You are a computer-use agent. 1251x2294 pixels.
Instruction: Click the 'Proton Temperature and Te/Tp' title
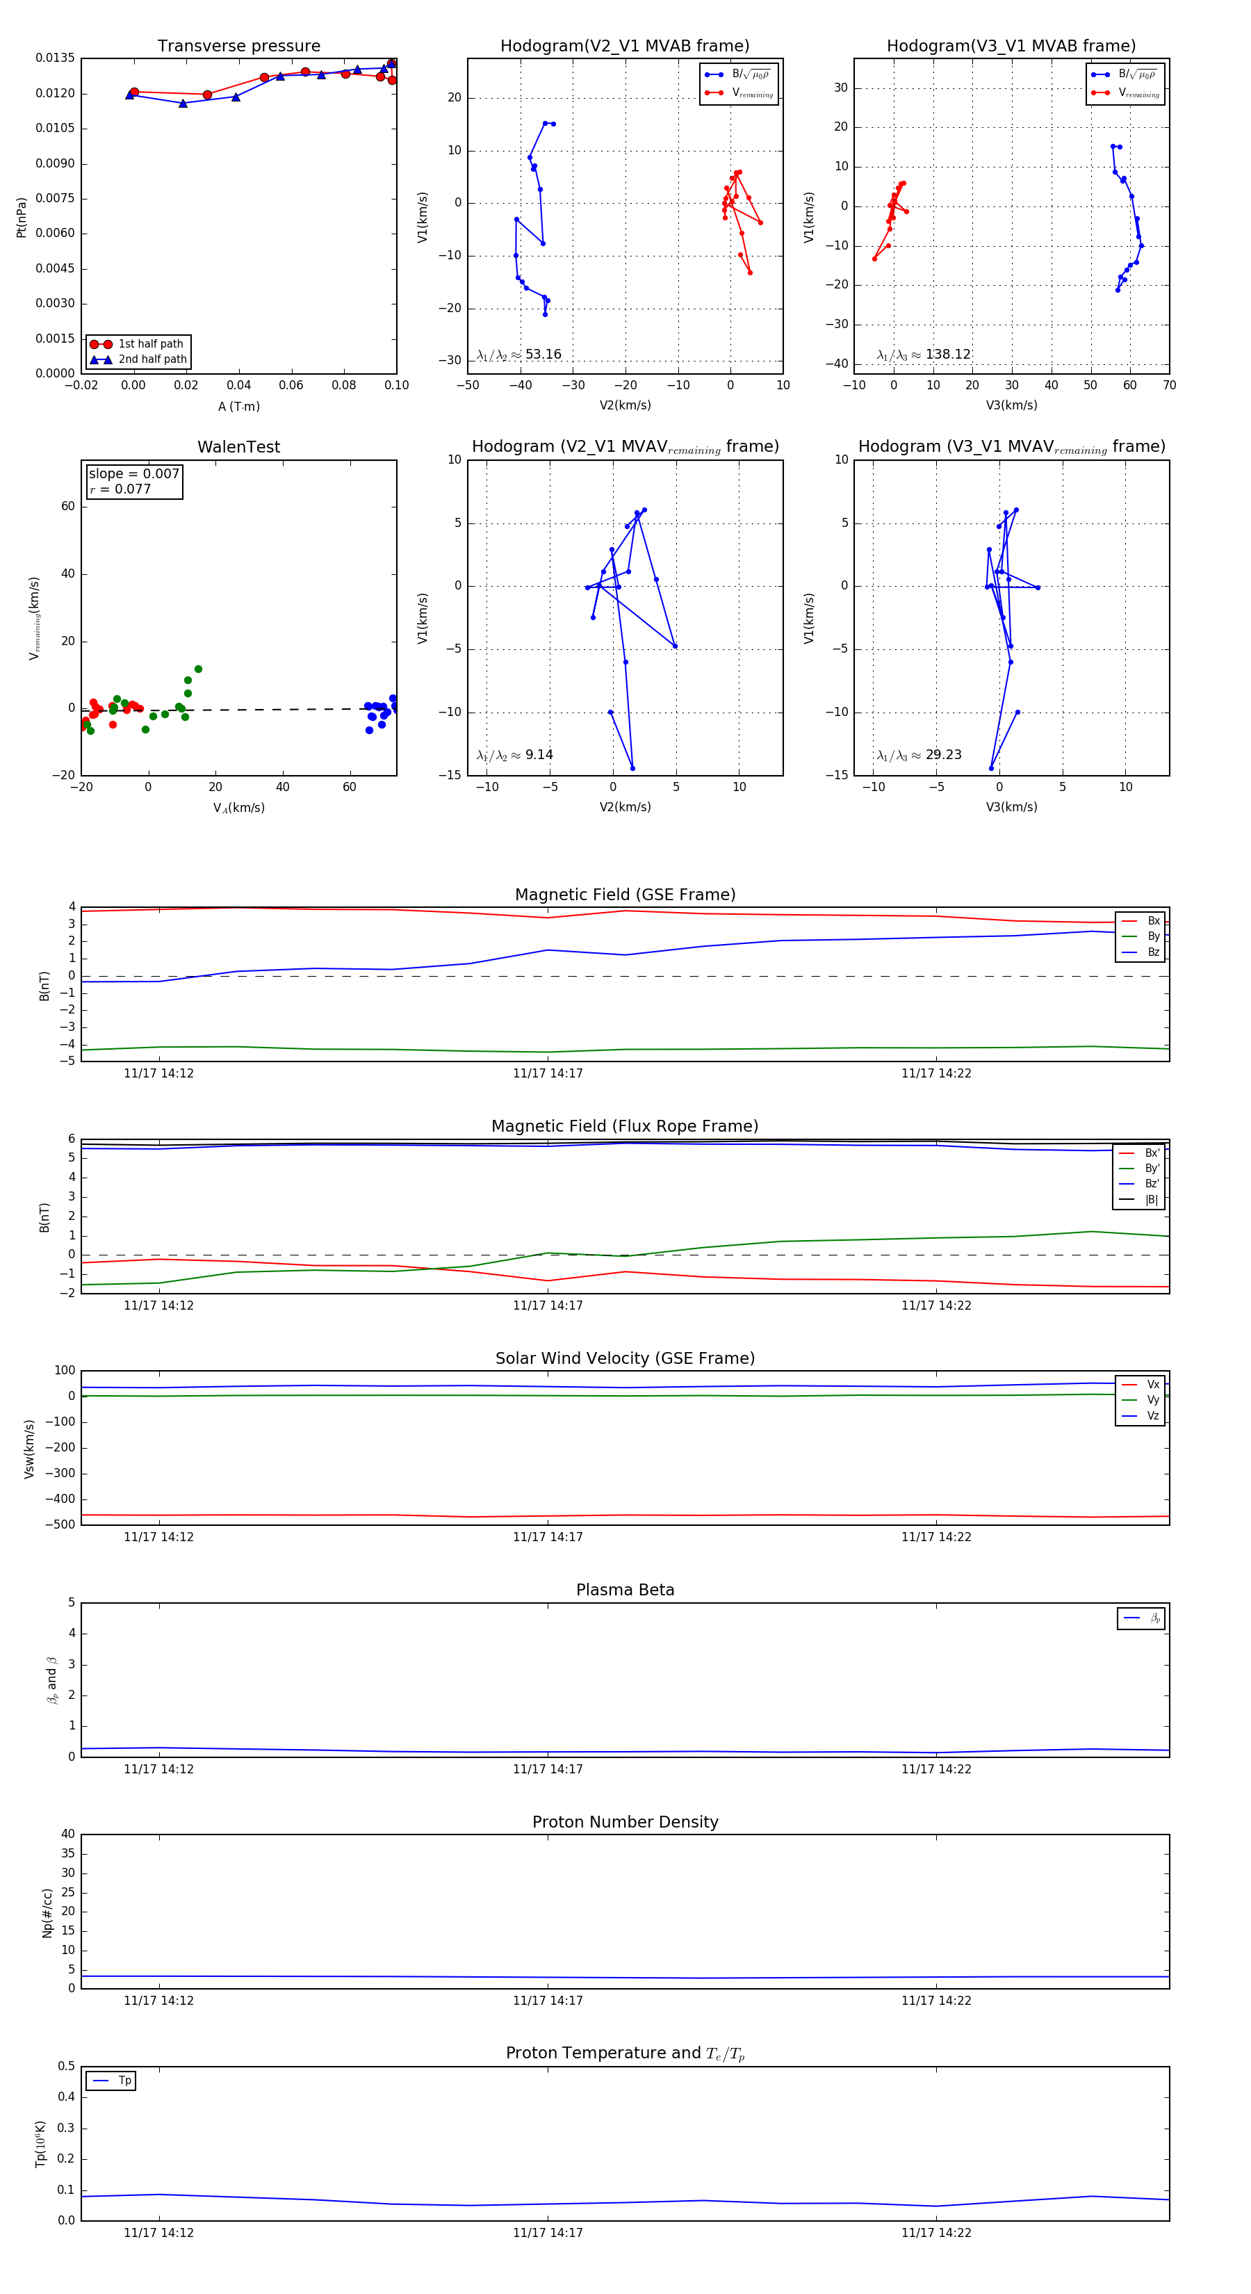[625, 2053]
